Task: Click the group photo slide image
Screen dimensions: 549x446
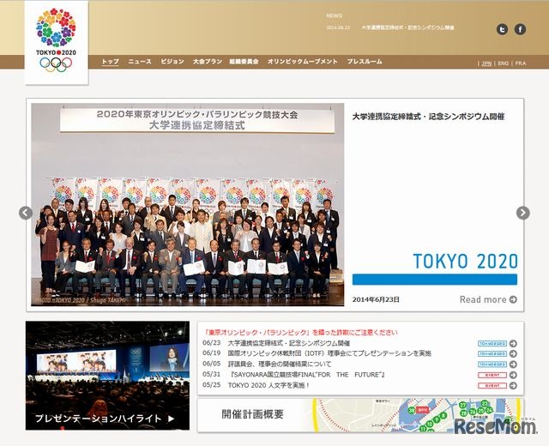Action: point(188,204)
